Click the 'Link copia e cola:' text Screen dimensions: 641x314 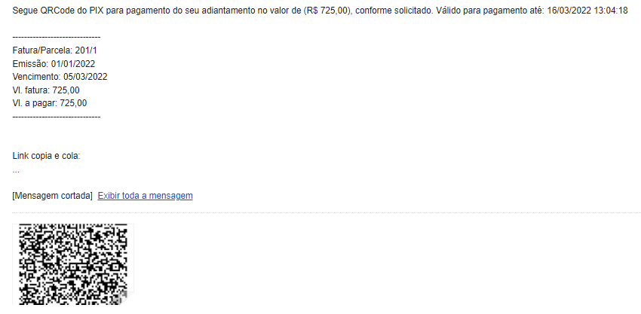point(46,156)
